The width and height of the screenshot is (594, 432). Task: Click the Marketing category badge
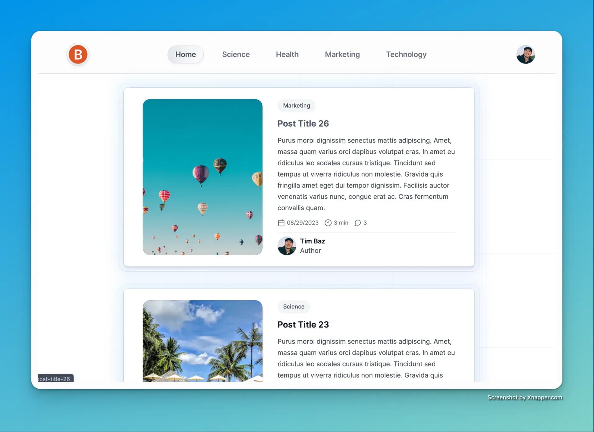296,106
